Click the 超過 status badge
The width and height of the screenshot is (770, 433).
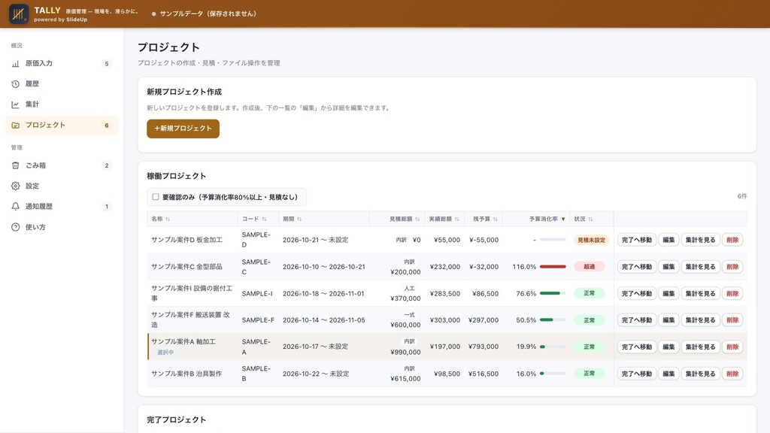pos(590,267)
